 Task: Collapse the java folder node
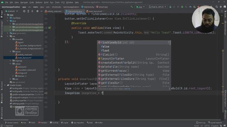(x=7, y=21)
